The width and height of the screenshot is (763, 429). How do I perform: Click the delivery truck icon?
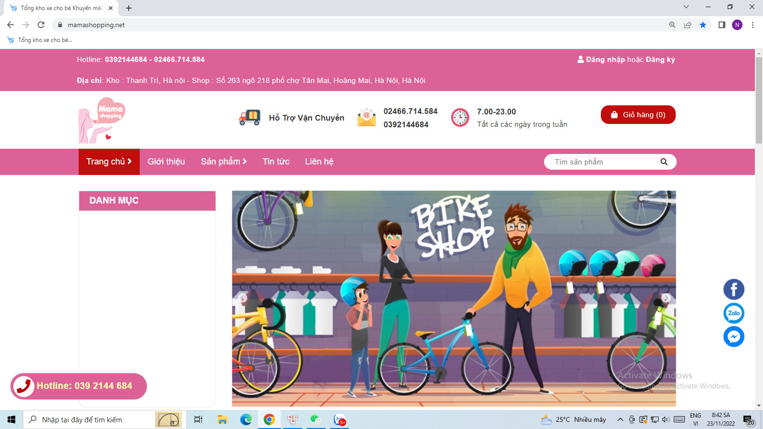pos(249,117)
